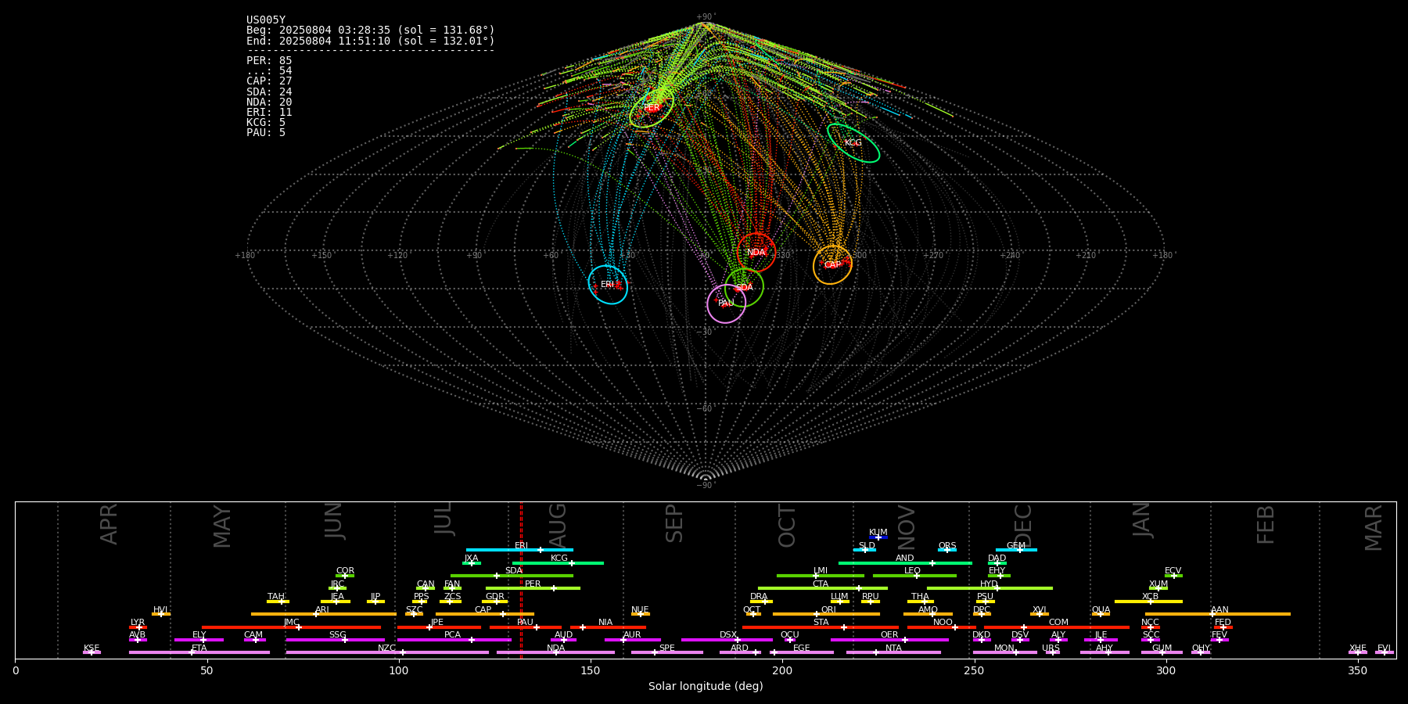Select the JMC shower bar label in timeline
Screen dimensions: 1408x704
[291, 622]
